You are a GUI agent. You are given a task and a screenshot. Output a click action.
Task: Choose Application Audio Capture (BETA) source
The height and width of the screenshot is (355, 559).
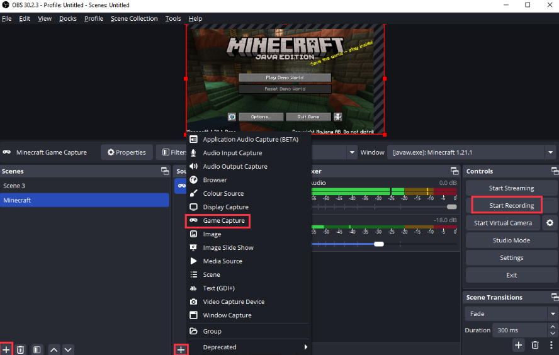[x=249, y=139]
